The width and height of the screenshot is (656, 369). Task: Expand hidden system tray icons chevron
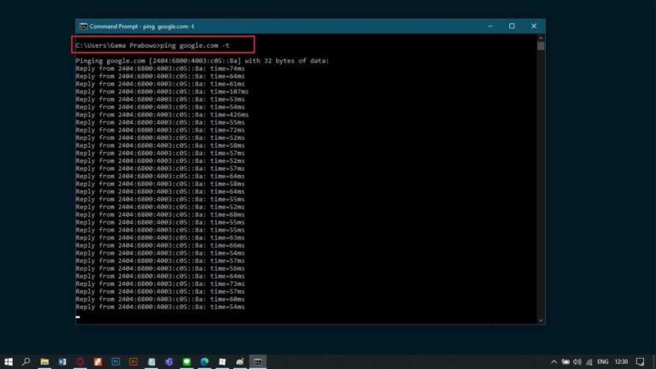coord(553,361)
